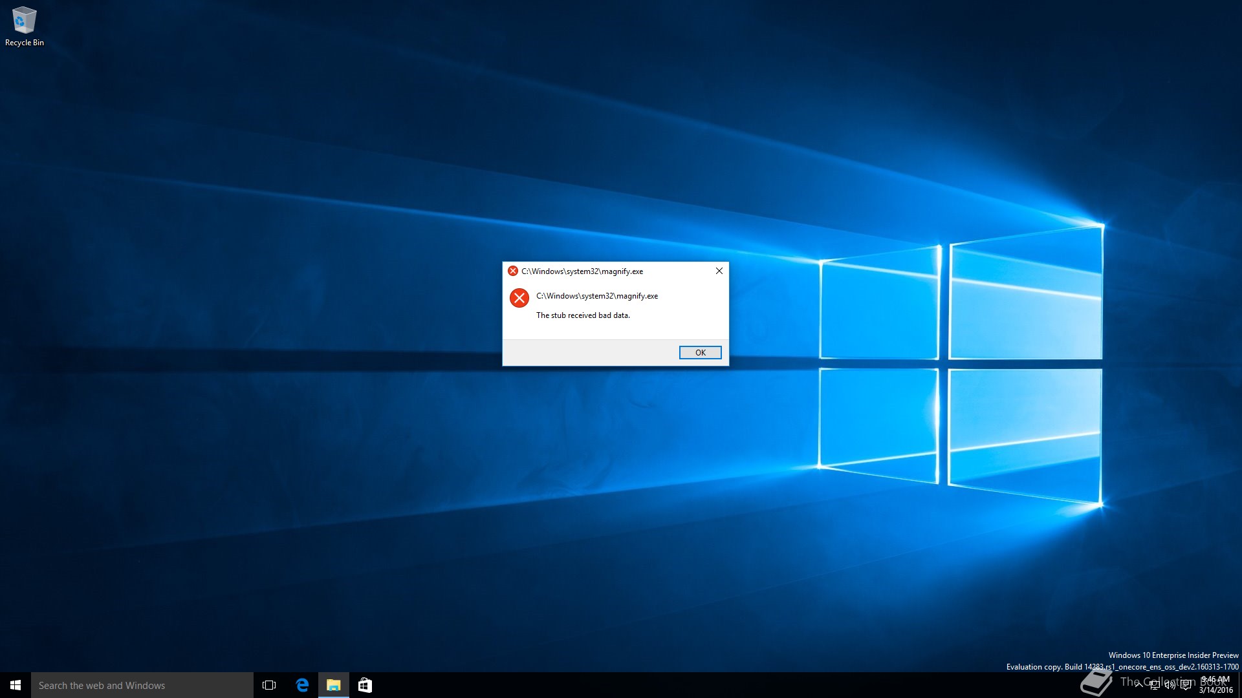Image resolution: width=1242 pixels, height=698 pixels.
Task: Open the volume control tray icon
Action: coord(1170,685)
